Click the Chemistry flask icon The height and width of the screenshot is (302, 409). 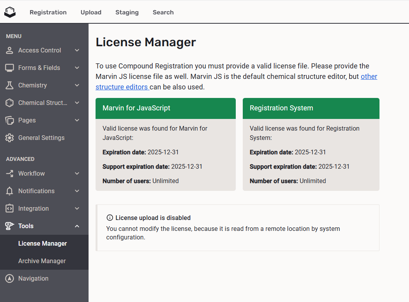(10, 85)
